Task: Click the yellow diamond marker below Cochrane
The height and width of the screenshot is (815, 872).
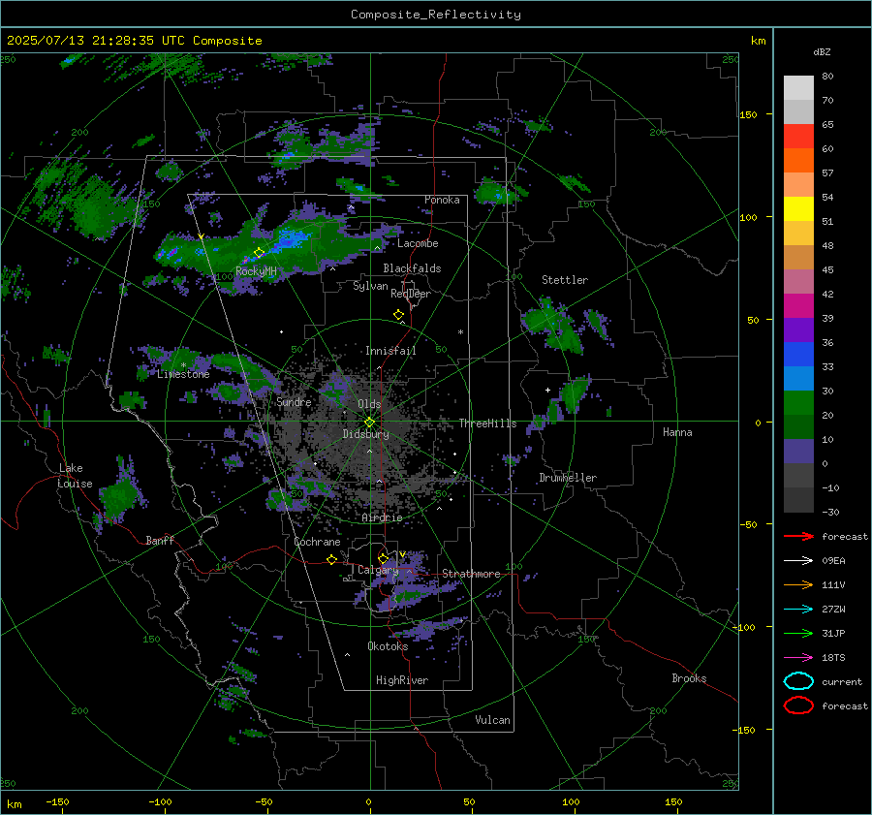Action: pyautogui.click(x=331, y=559)
